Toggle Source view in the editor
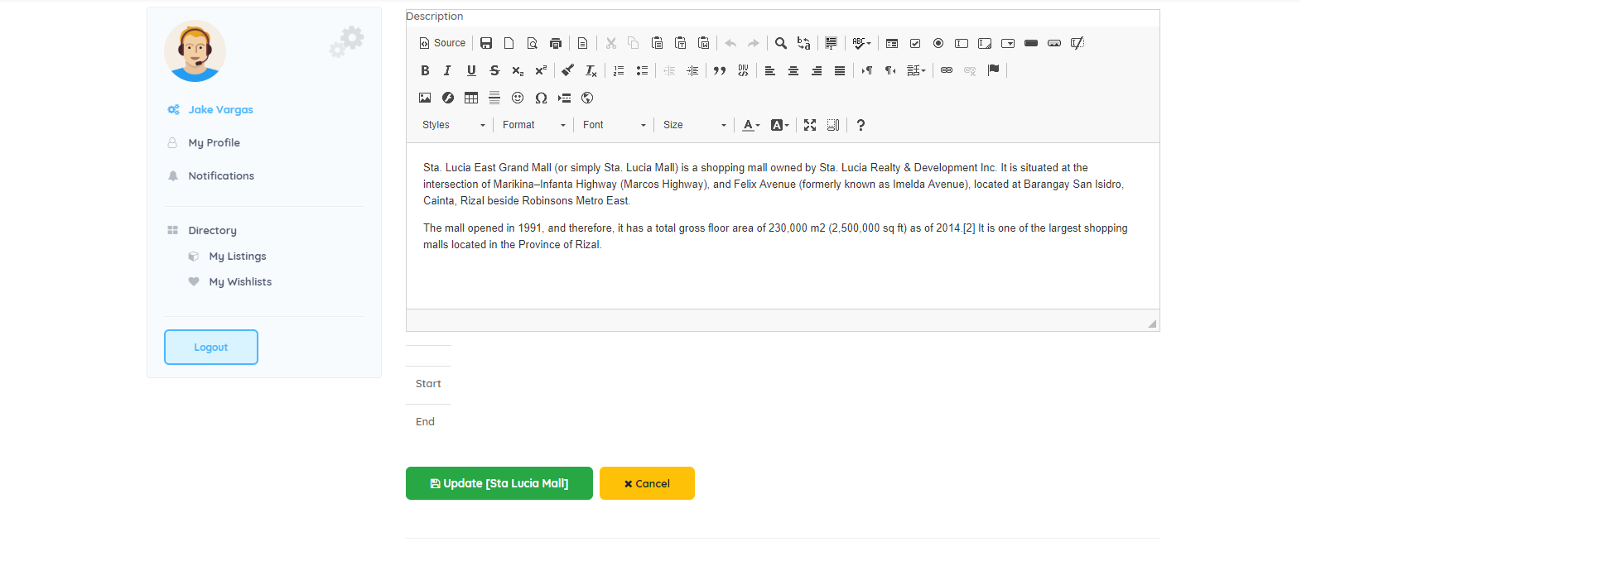The image size is (1615, 566). tap(442, 43)
